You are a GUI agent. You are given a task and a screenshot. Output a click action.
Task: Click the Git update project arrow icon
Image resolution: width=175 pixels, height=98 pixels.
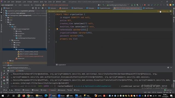[152, 5]
